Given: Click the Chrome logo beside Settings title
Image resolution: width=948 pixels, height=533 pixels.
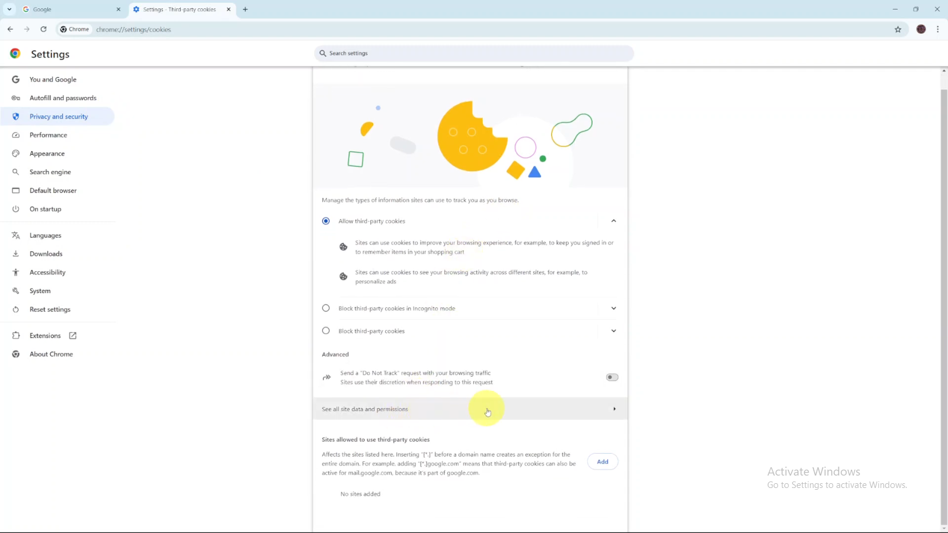Looking at the screenshot, I should pos(15,53).
